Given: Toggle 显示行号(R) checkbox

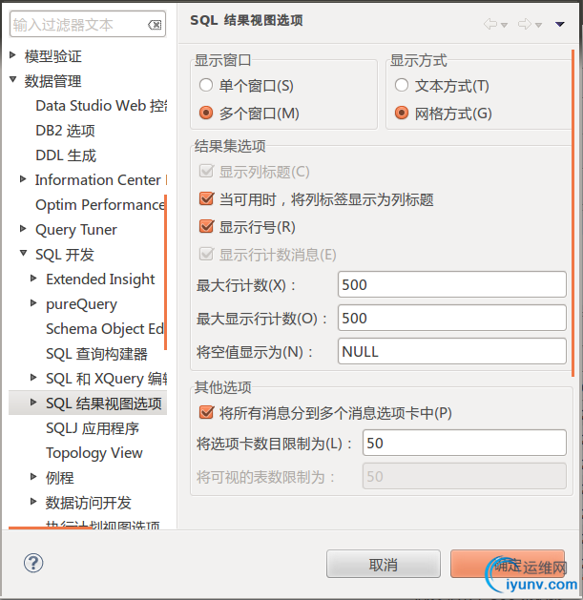Looking at the screenshot, I should pos(206,227).
